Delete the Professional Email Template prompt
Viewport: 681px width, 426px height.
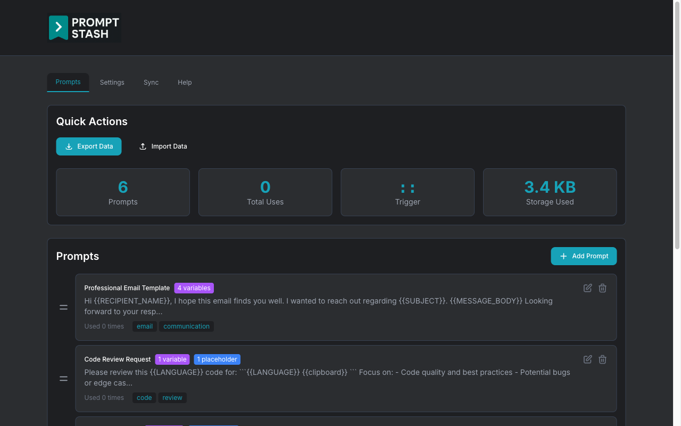pyautogui.click(x=602, y=288)
